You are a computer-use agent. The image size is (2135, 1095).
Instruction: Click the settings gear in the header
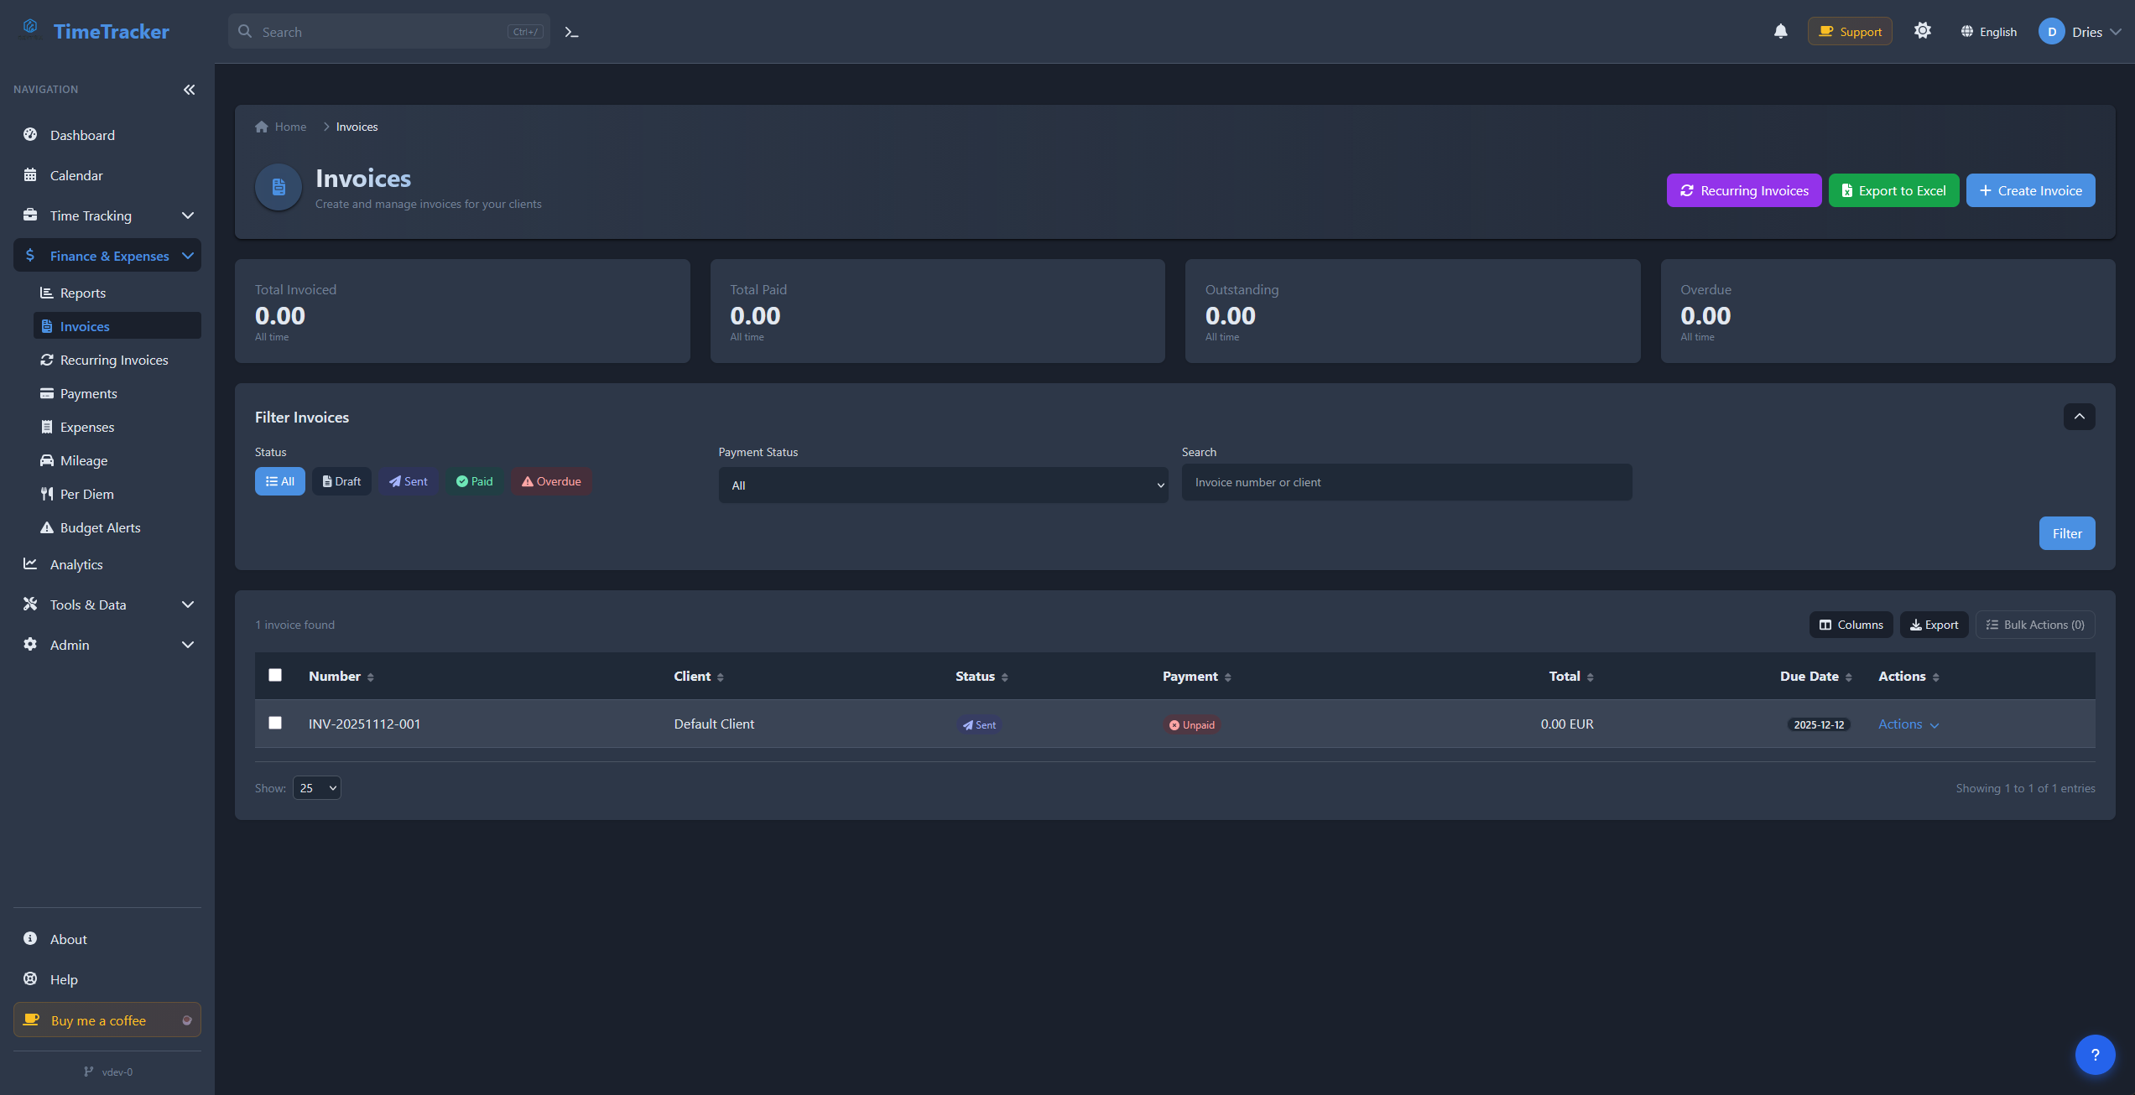click(1923, 30)
